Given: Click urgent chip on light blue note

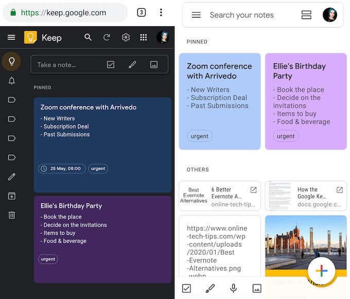Looking at the screenshot, I should [x=200, y=136].
